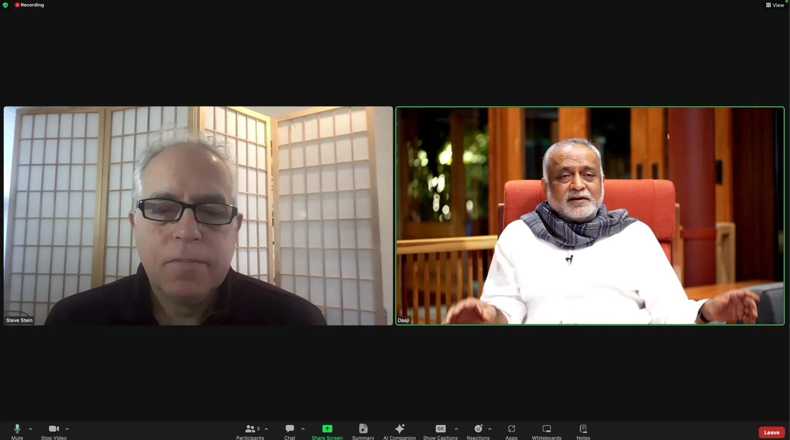Show Captions with the CC button
Image resolution: width=790 pixels, height=440 pixels.
440,431
